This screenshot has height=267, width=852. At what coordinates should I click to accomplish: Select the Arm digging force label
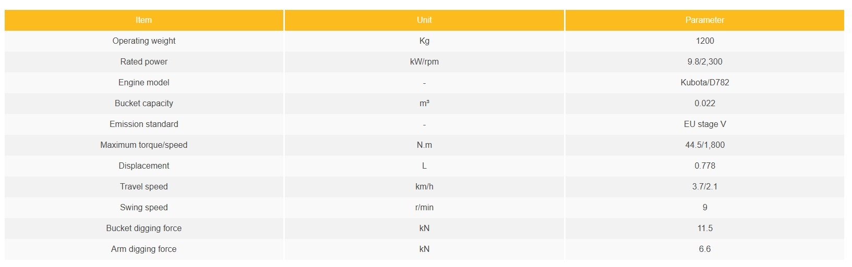[144, 249]
